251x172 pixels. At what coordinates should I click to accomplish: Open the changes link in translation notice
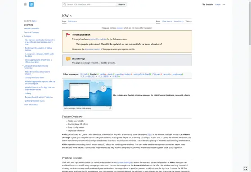point(120,28)
